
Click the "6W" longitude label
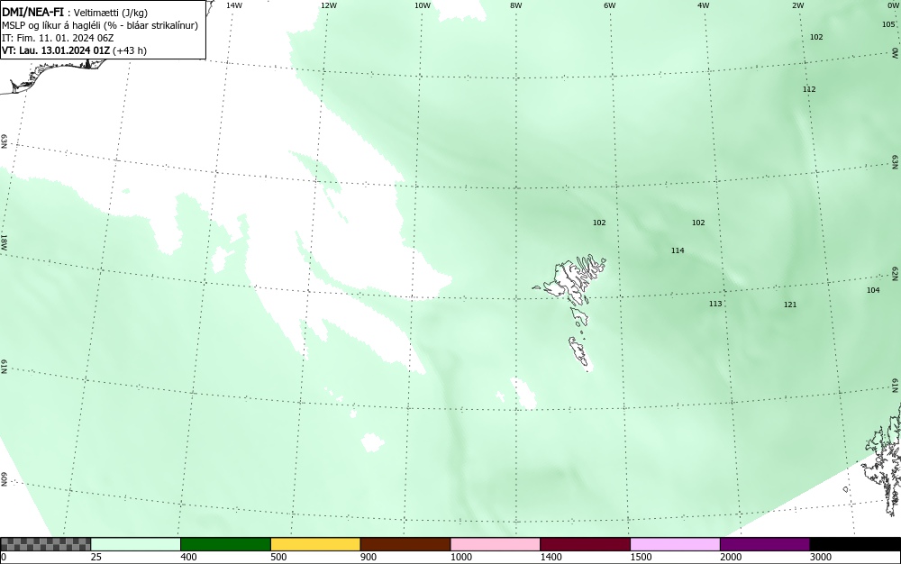610,5
